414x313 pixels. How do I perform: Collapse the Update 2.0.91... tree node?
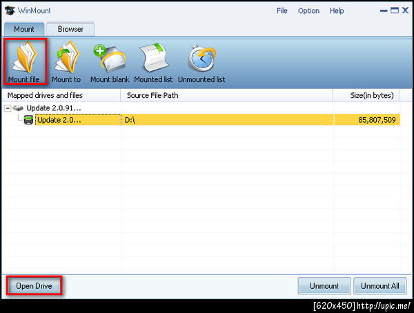coord(8,108)
